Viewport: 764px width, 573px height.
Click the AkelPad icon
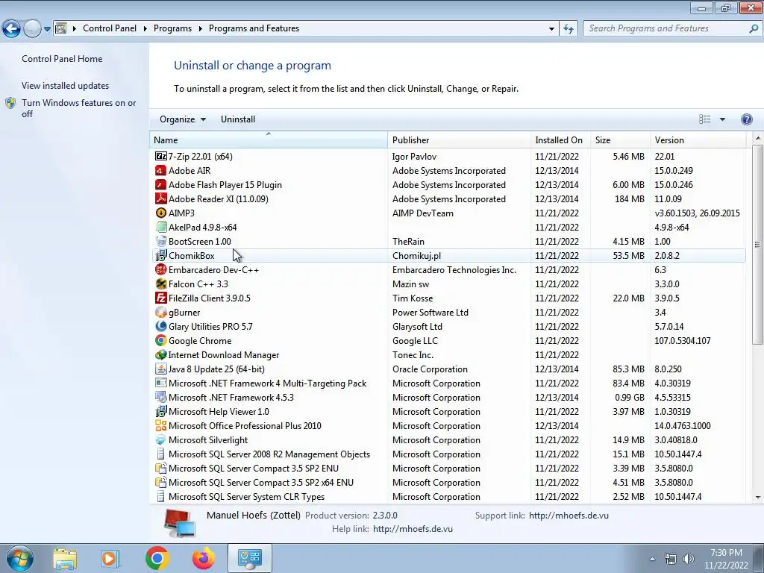(160, 227)
